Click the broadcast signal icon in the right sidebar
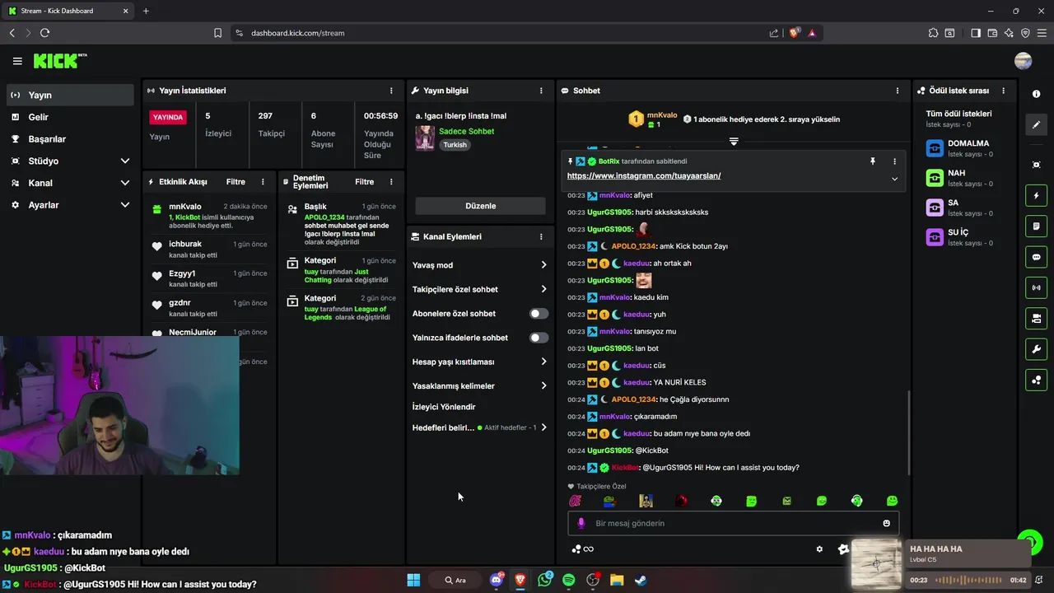The image size is (1054, 593). 1036,287
